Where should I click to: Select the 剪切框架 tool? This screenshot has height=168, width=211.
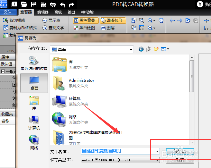pyautogui.click(x=14, y=21)
